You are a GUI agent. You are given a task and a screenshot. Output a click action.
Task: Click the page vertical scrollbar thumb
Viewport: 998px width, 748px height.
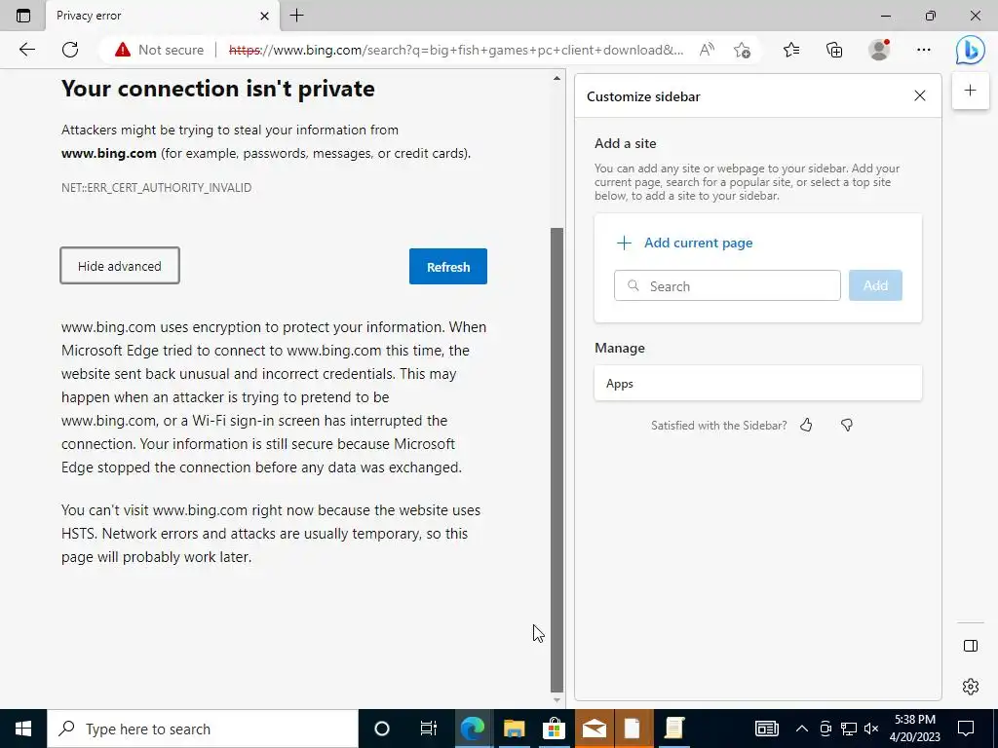557,460
